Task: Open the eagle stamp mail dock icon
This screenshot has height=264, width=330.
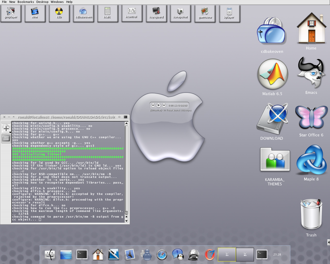Action: [130, 255]
